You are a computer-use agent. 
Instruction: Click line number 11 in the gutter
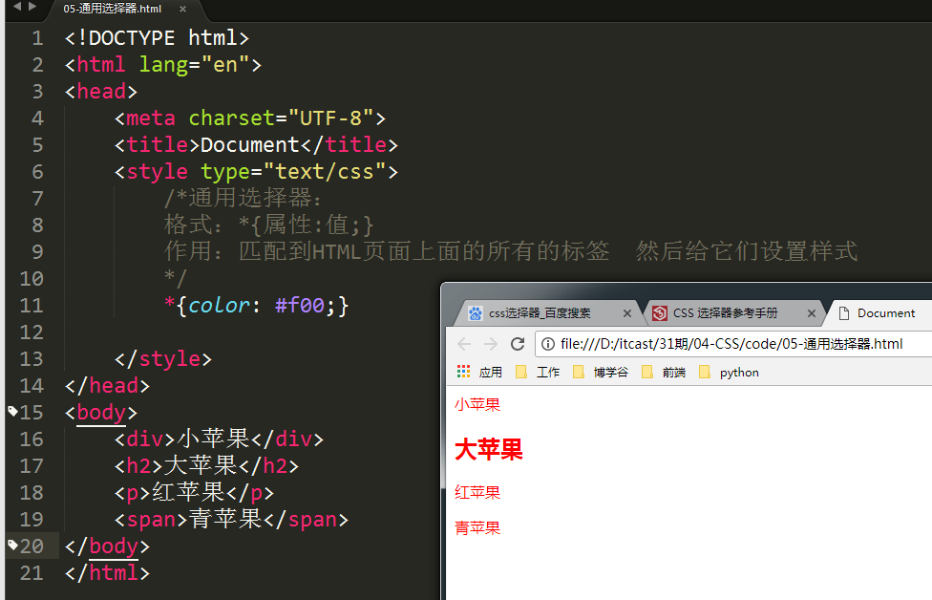pyautogui.click(x=32, y=306)
